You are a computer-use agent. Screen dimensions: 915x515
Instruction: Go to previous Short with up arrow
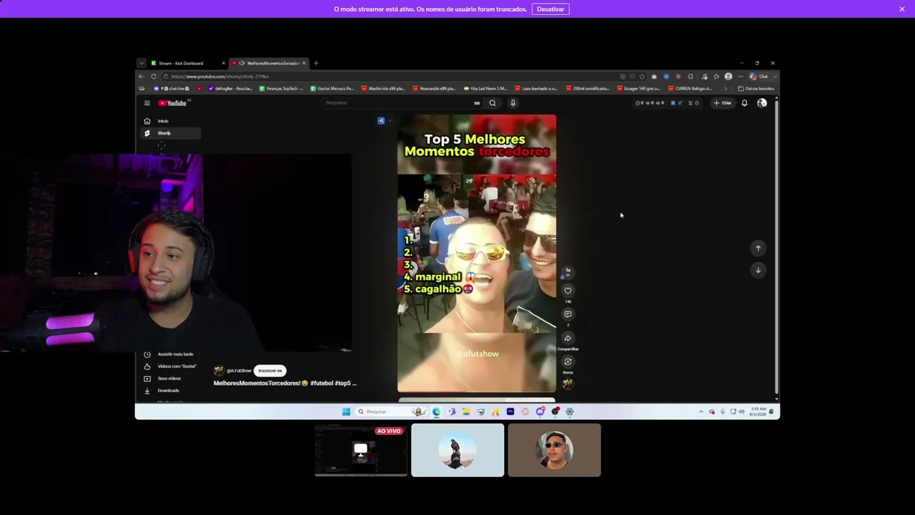(758, 248)
